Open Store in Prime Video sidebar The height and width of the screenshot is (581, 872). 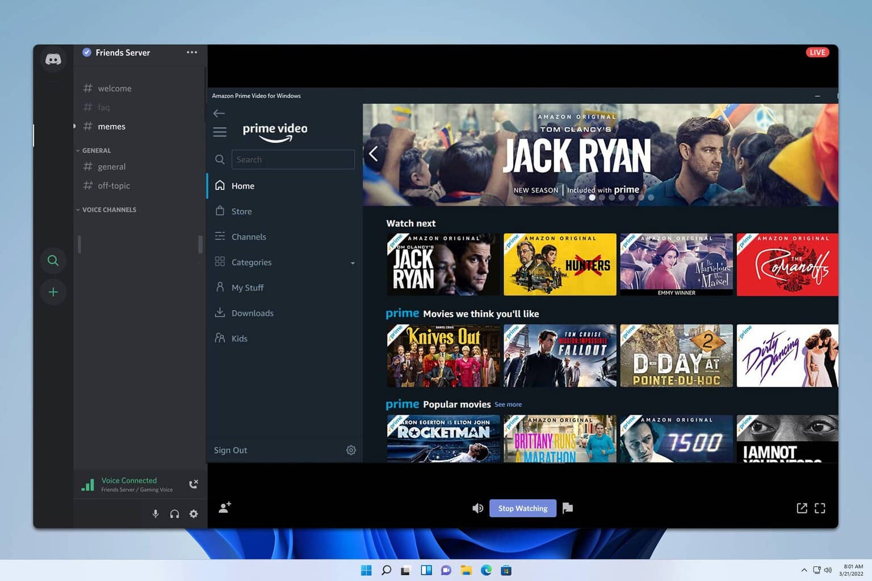pos(284,211)
